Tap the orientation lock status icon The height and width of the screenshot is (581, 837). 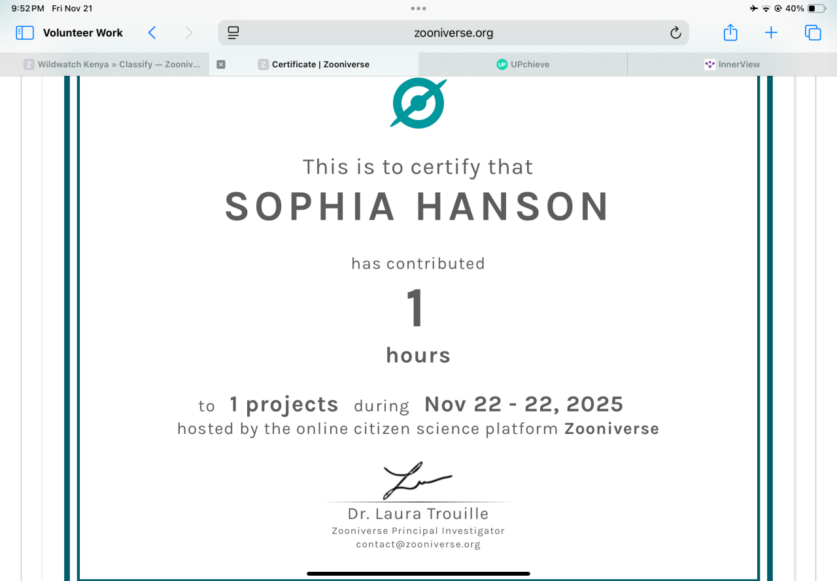[x=778, y=8]
